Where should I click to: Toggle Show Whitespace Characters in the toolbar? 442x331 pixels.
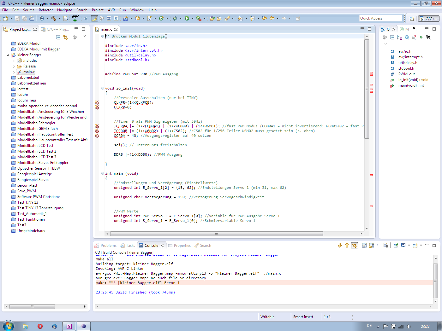116,18
